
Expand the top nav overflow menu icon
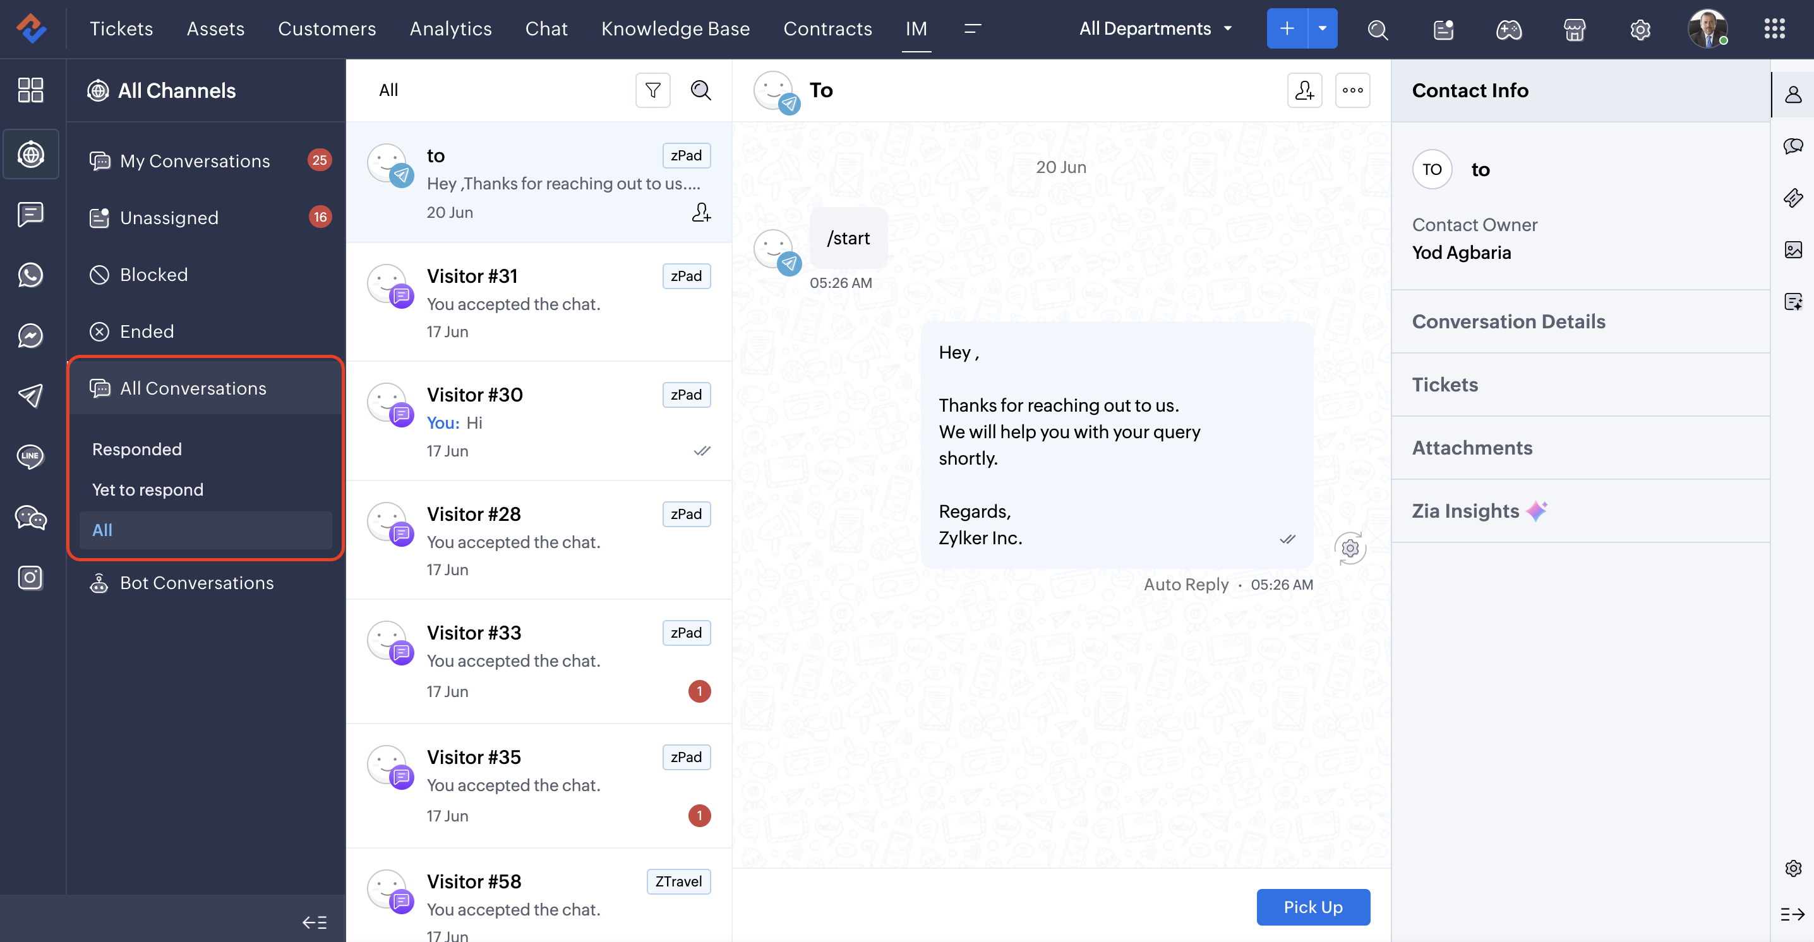pos(973,29)
